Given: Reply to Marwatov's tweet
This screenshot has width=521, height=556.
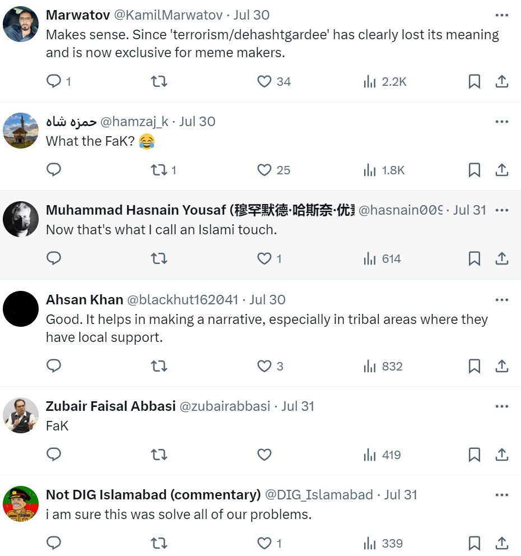Looking at the screenshot, I should point(54,81).
